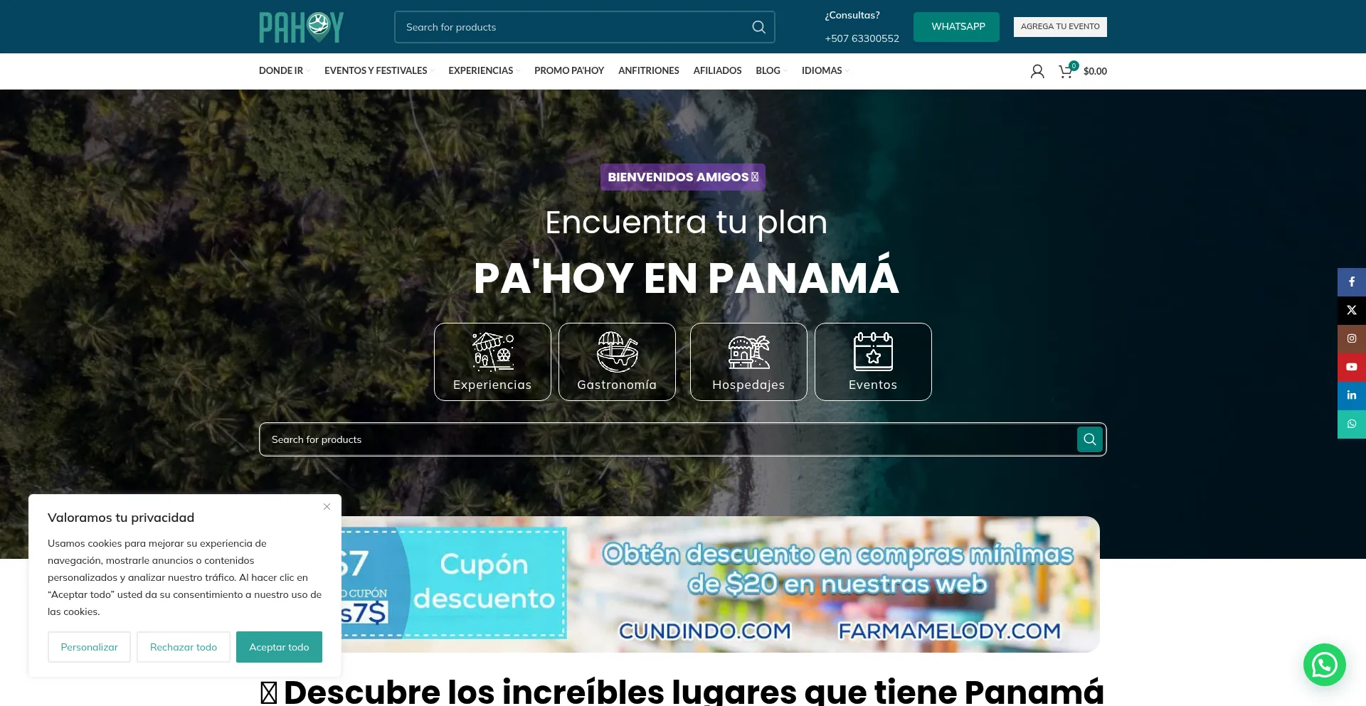Click the hero search magnifier button
This screenshot has width=1366, height=706.
(1089, 439)
